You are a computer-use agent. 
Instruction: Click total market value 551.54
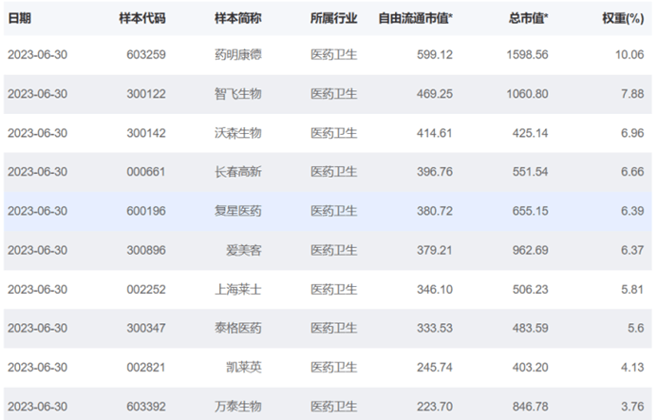tap(531, 171)
